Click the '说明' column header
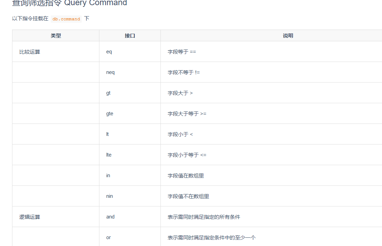The height and width of the screenshot is (246, 382). point(288,36)
